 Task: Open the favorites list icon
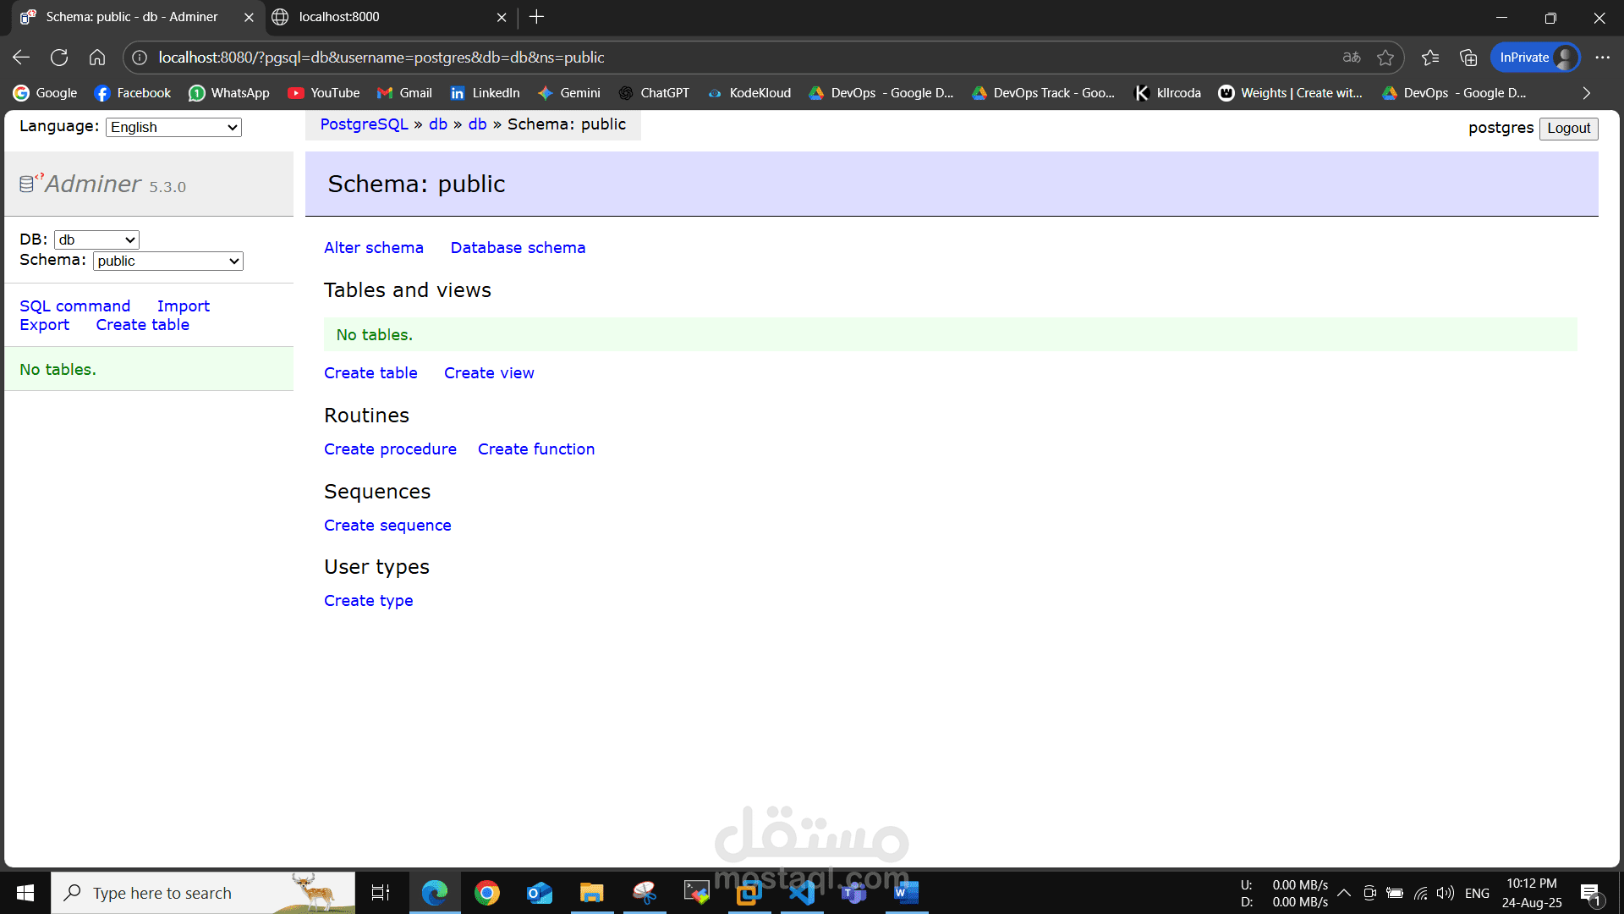(1430, 58)
